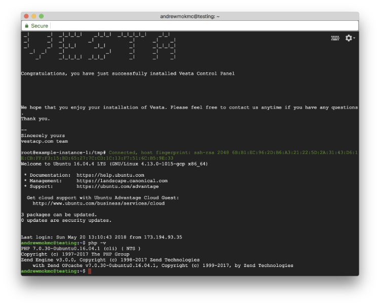
Task: Close the terminal window with red button
Action: 26,16
